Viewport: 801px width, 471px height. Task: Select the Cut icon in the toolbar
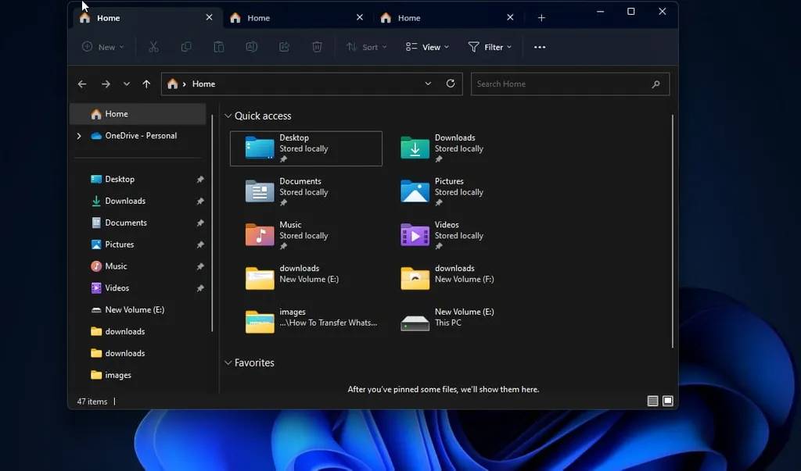click(x=153, y=47)
